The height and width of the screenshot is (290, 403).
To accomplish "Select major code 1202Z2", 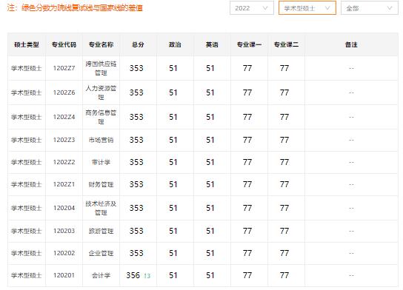I will point(64,162).
